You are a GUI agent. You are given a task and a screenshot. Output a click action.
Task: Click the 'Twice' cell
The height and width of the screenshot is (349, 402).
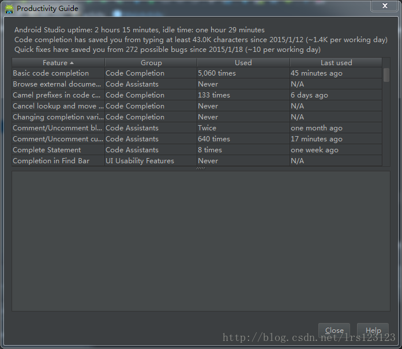pyautogui.click(x=243, y=128)
